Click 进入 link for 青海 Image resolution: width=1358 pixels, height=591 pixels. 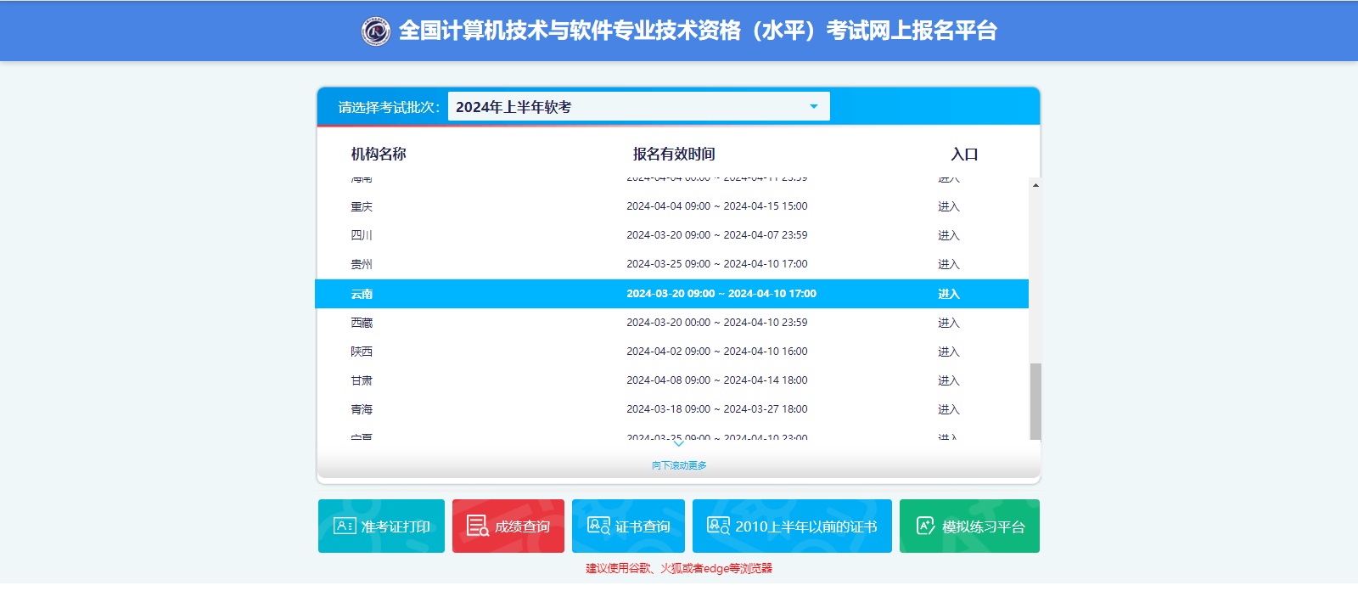[x=948, y=409]
